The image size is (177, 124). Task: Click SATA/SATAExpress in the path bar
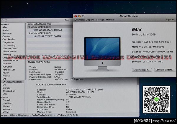click(x=42, y=115)
